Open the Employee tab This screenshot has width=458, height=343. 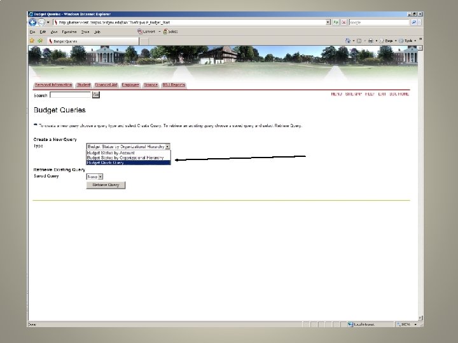point(130,85)
